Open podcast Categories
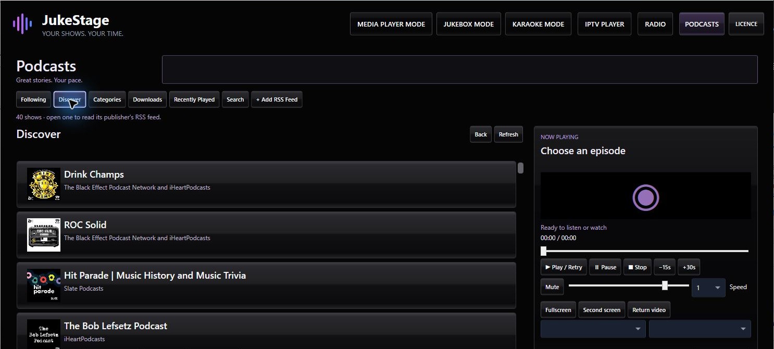Image resolution: width=774 pixels, height=349 pixels. (x=107, y=99)
